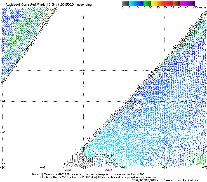Click the -28 latitude axis label
The width and height of the screenshot is (207, 182).
[3, 132]
